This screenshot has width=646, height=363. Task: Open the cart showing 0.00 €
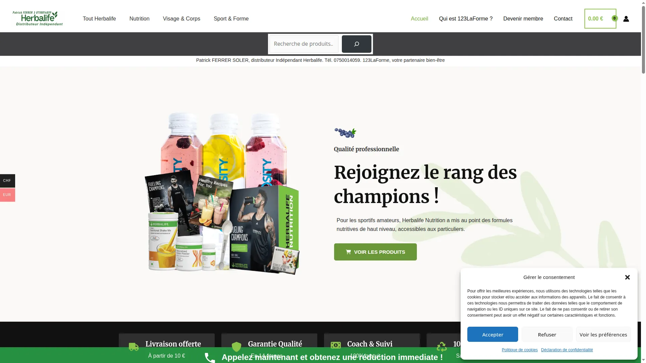coord(600,19)
